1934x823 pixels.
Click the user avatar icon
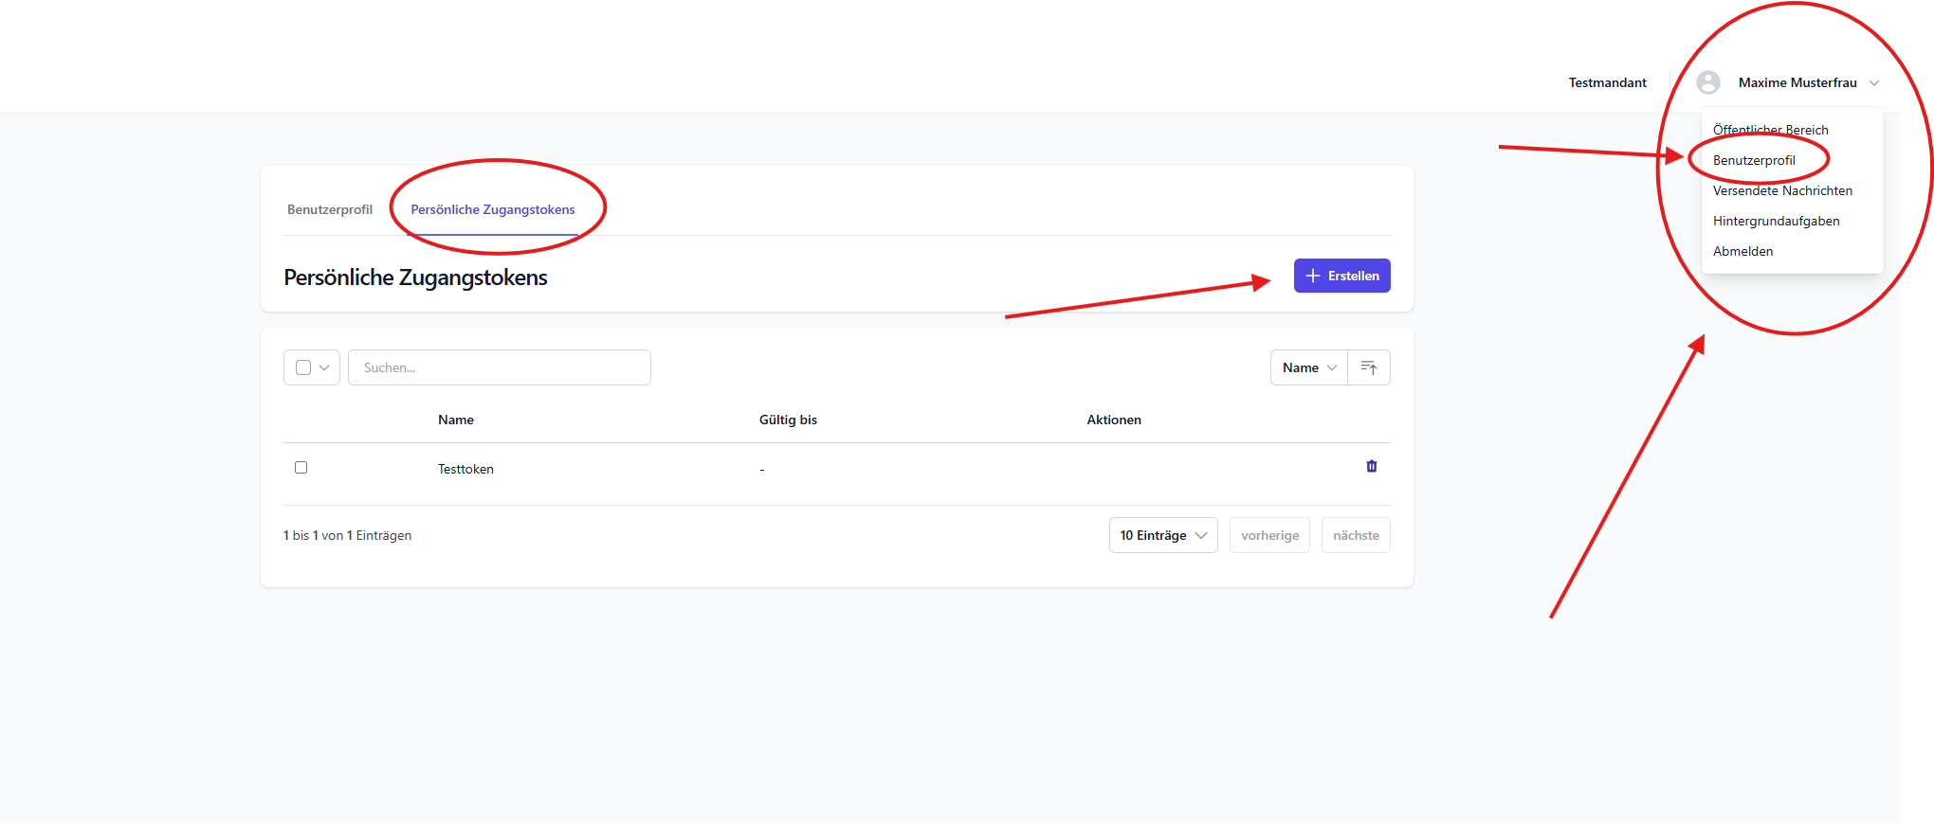tap(1707, 82)
